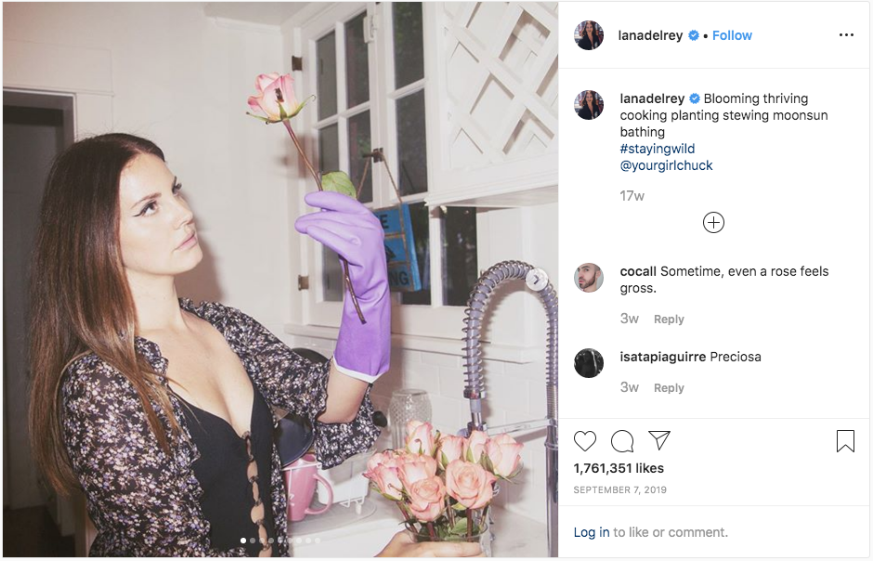The height and width of the screenshot is (561, 873).
Task: Reply to cocall's comment
Action: 669,320
